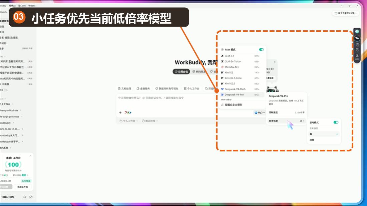This screenshot has width=367, height=206.
Task: Select the Deepseek-V4-Pro model entry
Action: 242,95
